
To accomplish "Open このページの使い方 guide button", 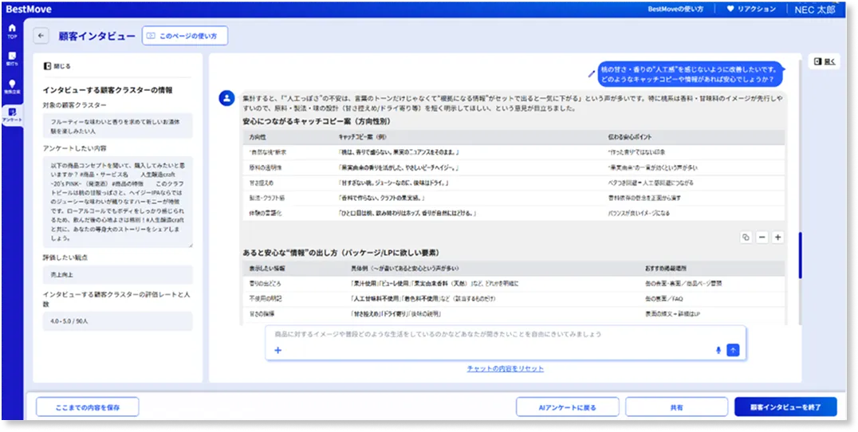I will point(185,36).
